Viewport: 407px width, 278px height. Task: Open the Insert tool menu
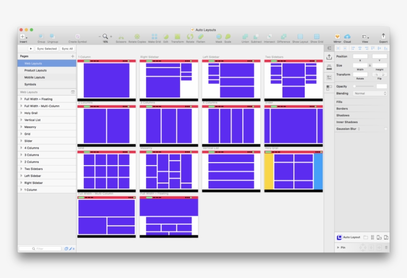23,37
